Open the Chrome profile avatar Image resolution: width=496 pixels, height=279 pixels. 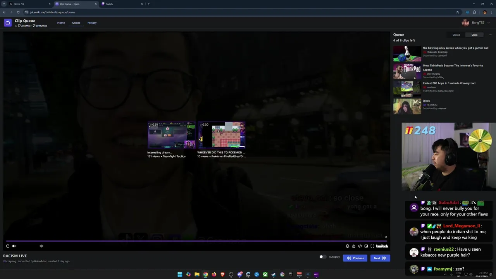tap(484, 12)
